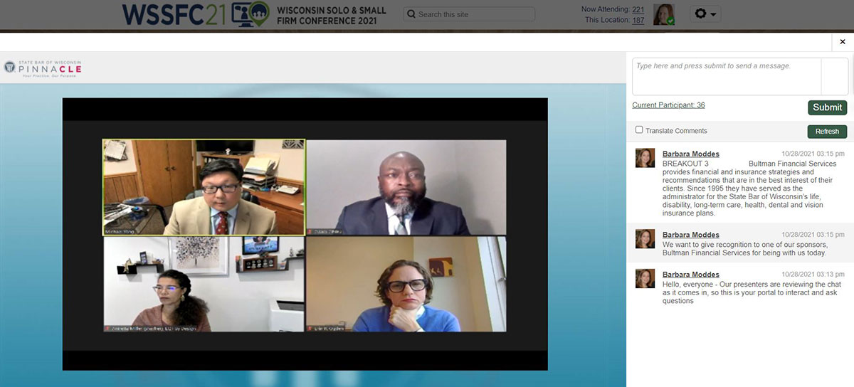Open the Current Participant: 36 list
Image resolution: width=854 pixels, height=387 pixels.
click(668, 105)
